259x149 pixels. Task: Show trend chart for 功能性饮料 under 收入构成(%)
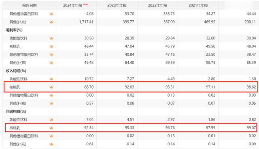tap(51, 79)
